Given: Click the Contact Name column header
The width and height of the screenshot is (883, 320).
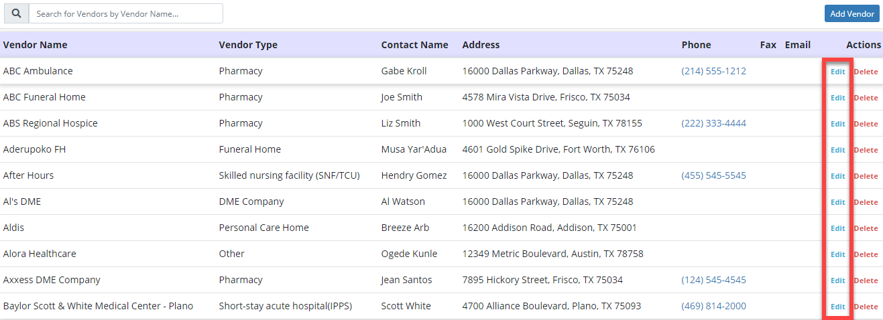Looking at the screenshot, I should pos(414,45).
